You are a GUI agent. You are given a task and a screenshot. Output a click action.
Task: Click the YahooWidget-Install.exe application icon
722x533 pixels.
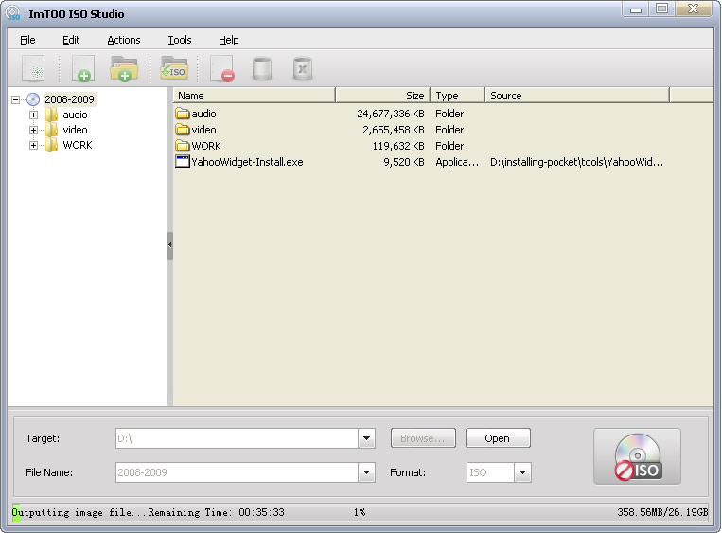(x=183, y=162)
